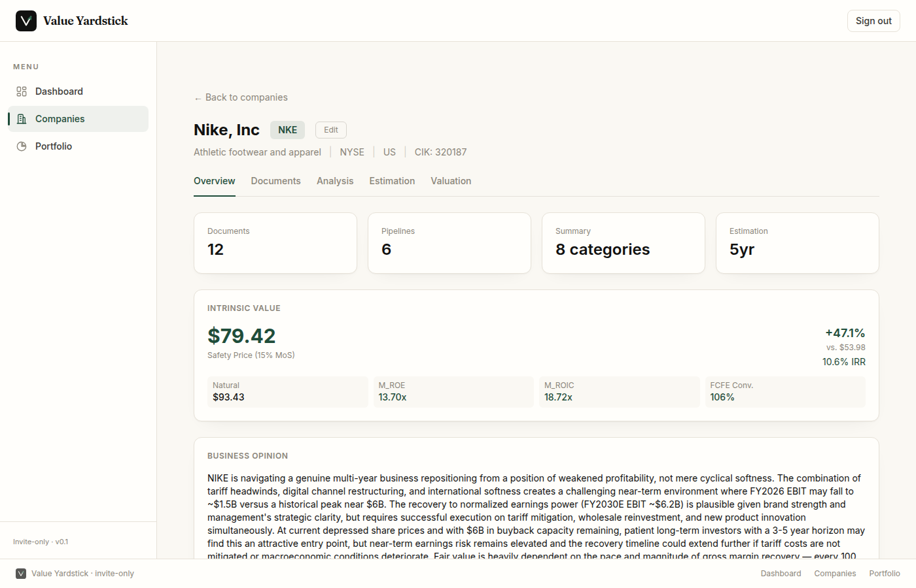
Task: Click the Documents 12 summary card
Action: pos(275,243)
